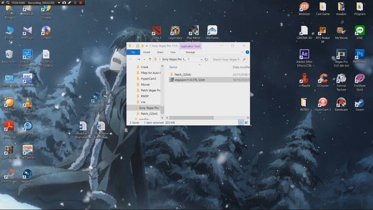
Task: Sort by the Date modified column
Action: click(x=241, y=68)
